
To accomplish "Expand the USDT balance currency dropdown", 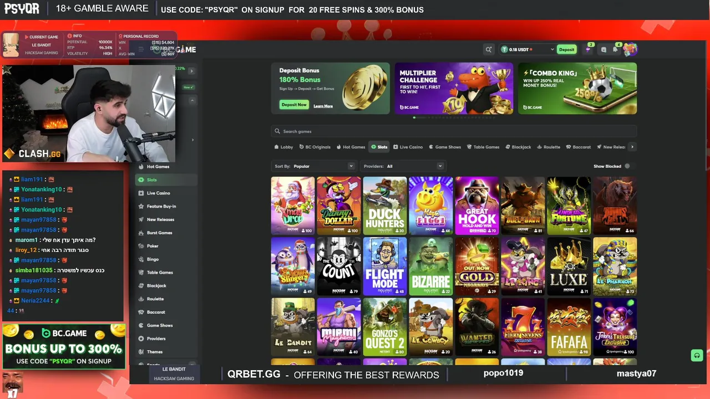I will pyautogui.click(x=552, y=49).
